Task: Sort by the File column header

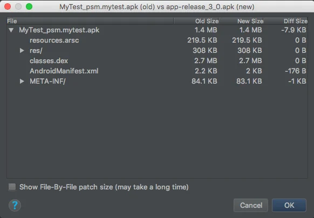Action: coord(90,21)
